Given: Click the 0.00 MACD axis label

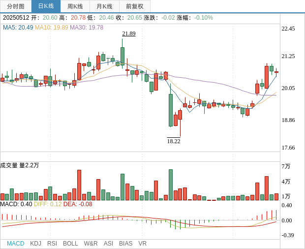Looking at the screenshot, I should 287,220.
